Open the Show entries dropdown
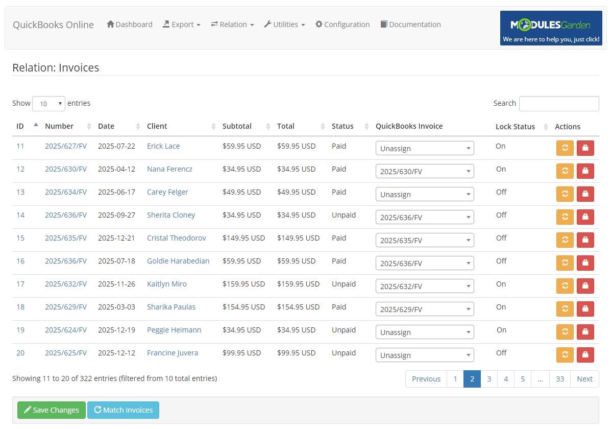 tap(48, 103)
